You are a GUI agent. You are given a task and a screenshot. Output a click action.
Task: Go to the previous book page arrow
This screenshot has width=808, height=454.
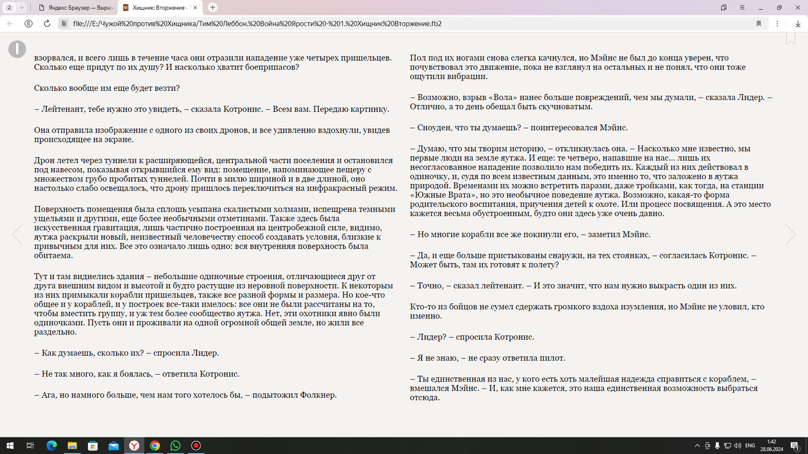[17, 234]
